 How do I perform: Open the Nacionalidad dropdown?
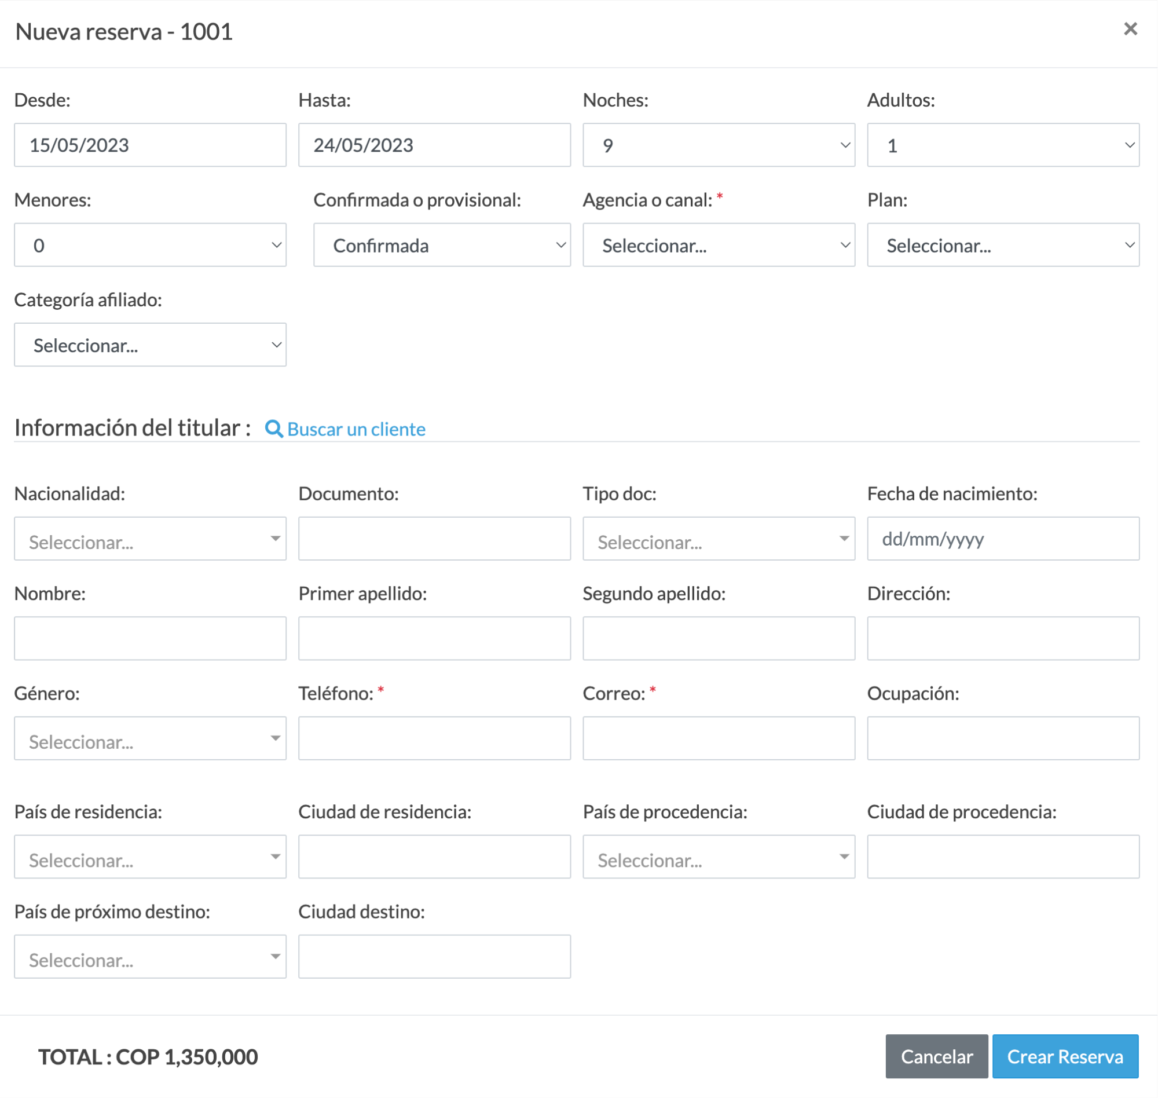point(151,539)
